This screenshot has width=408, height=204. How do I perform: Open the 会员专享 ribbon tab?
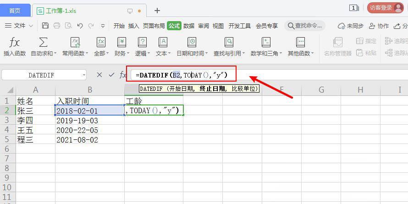pyautogui.click(x=267, y=26)
